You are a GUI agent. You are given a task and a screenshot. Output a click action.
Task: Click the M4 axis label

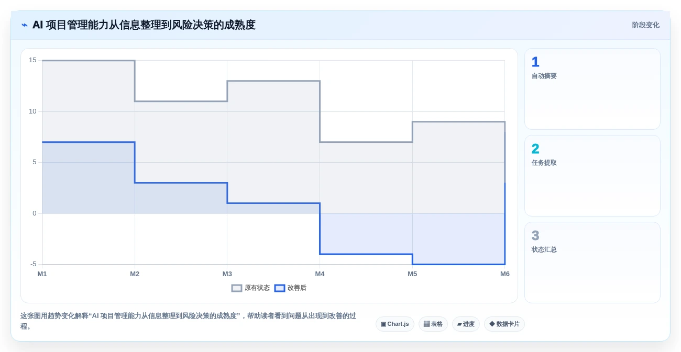tap(320, 274)
